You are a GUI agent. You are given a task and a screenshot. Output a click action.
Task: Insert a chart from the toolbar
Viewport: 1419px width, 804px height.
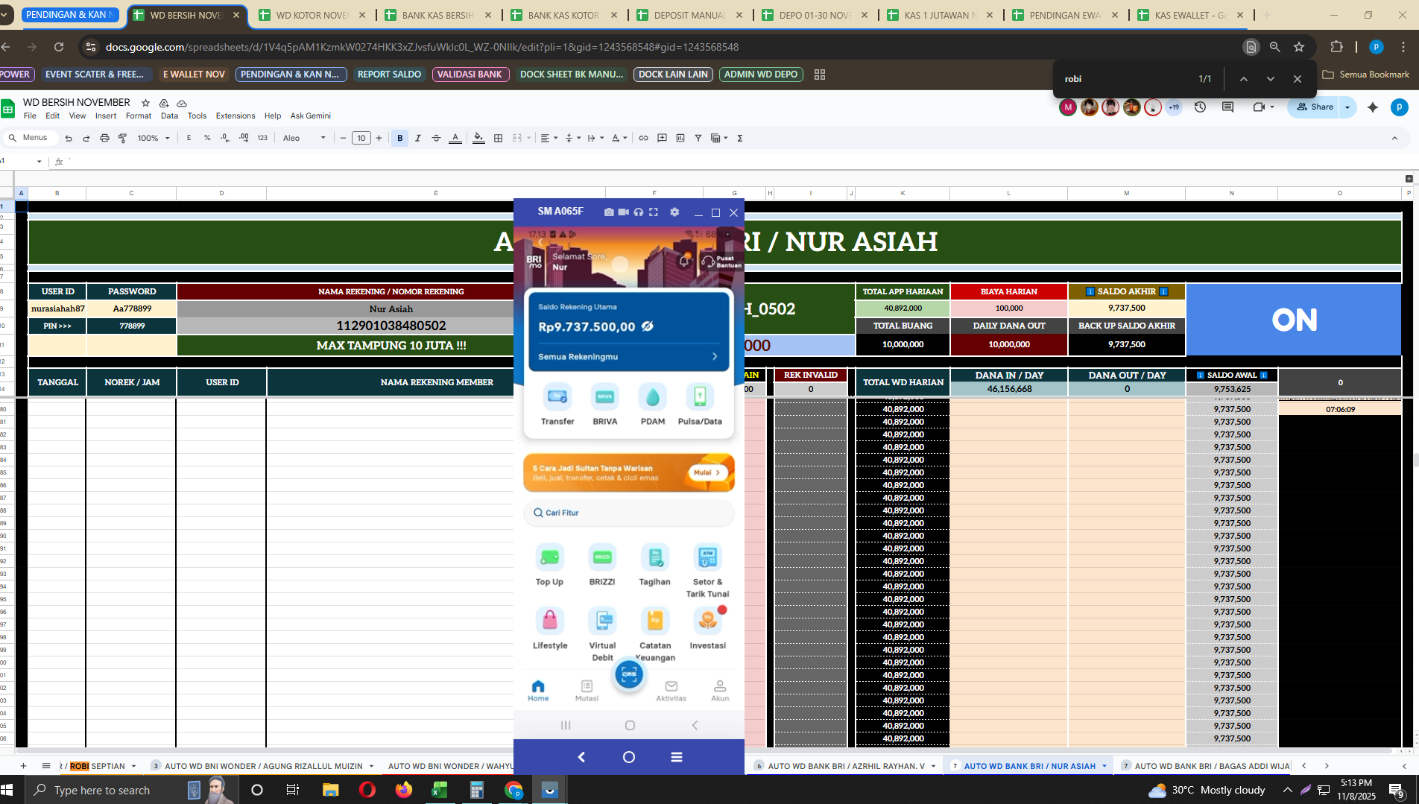(x=680, y=138)
